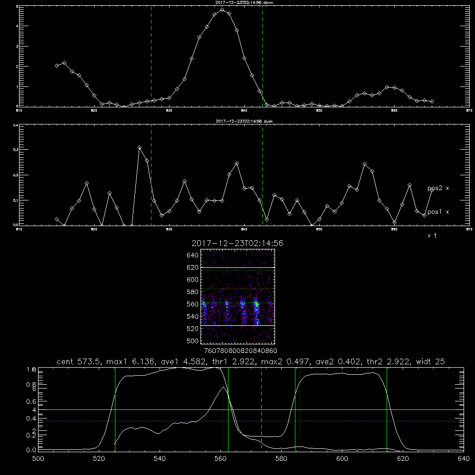
Task: Click the bottom plot x-axis label 640
Action: pyautogui.click(x=464, y=459)
